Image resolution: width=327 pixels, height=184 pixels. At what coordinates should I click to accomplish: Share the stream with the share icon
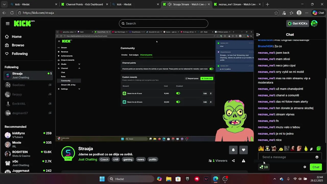coord(233,161)
